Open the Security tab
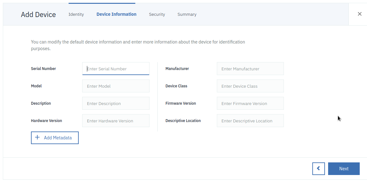The image size is (367, 181). tap(157, 14)
